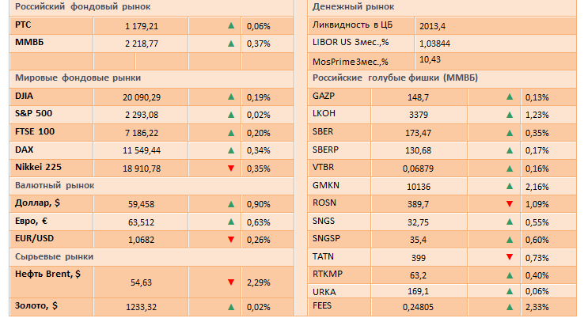Click the green up arrow for GMKN
This screenshot has width=584, height=322.
click(509, 186)
